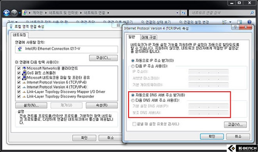258x152 pixels.
Task: Click the refresh icon beside address bar
Action: (x=183, y=13)
